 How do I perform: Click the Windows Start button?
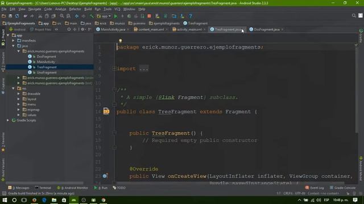(x=5, y=200)
